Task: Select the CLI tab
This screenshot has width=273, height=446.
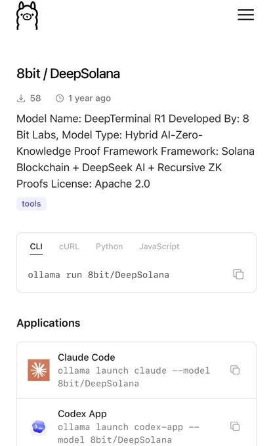Action: tap(36, 247)
